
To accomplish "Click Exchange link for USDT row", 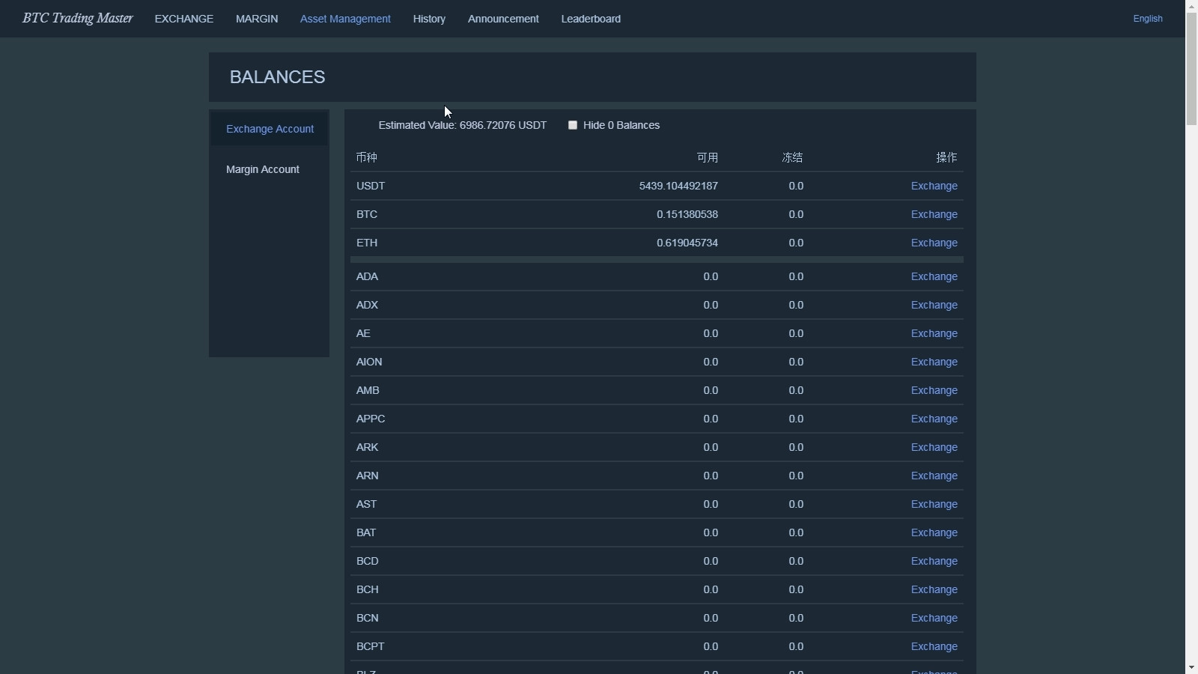I will click(x=934, y=186).
